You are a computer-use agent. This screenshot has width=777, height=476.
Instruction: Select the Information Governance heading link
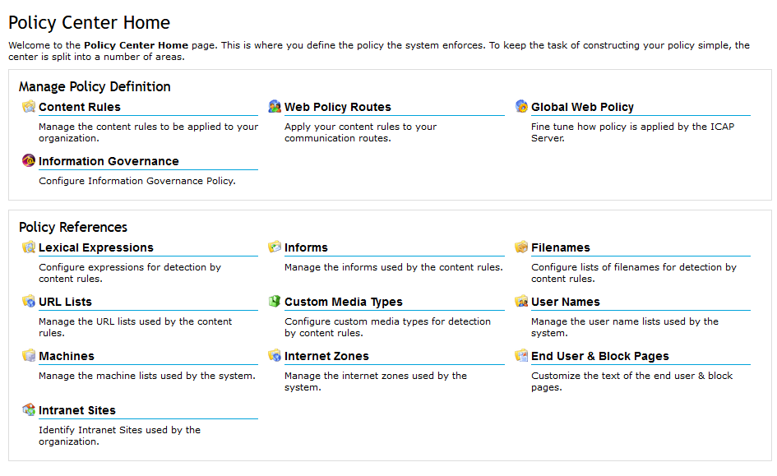[109, 161]
